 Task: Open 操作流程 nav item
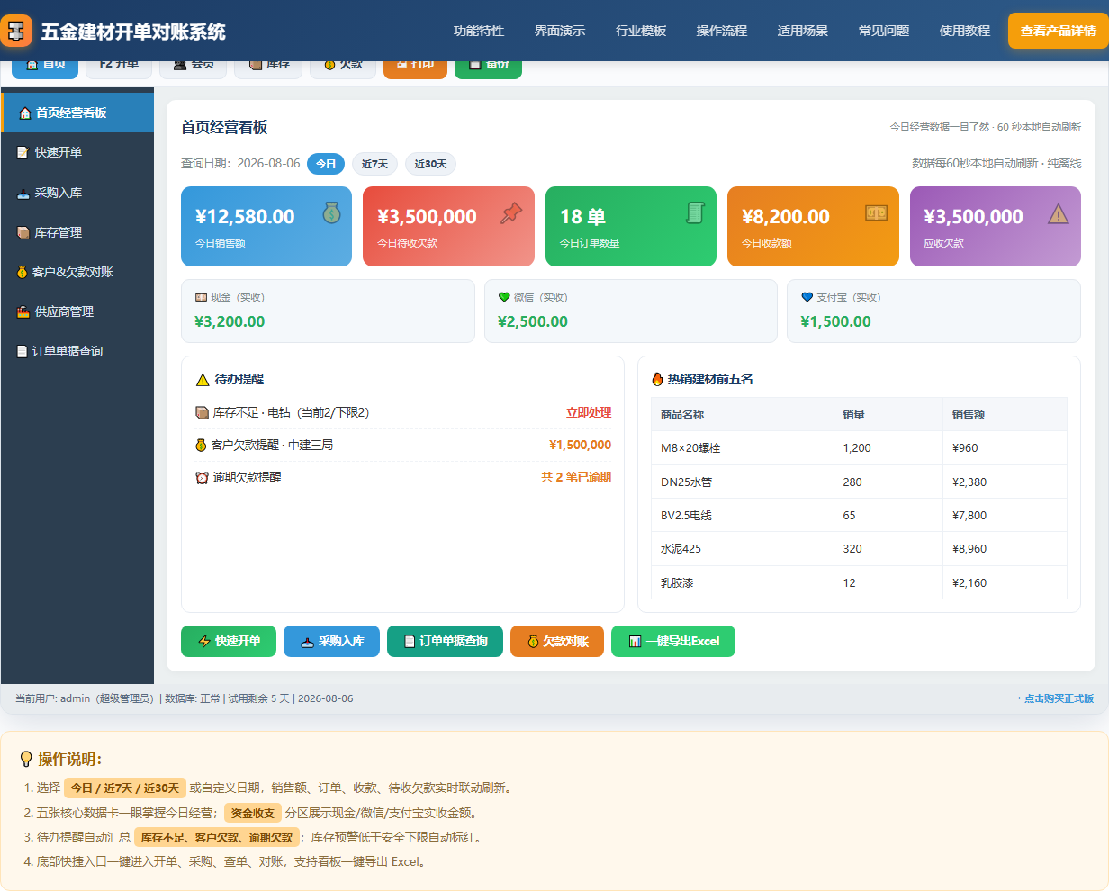[722, 31]
